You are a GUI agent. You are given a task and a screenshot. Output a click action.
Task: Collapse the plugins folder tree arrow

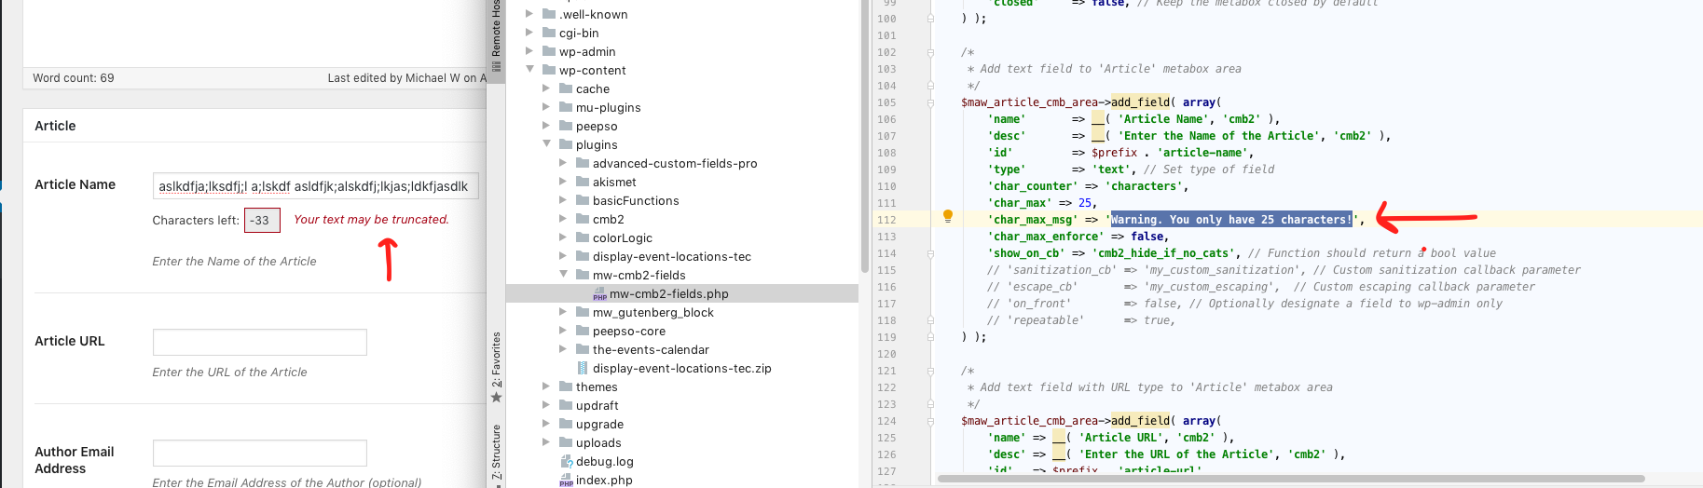tap(546, 144)
